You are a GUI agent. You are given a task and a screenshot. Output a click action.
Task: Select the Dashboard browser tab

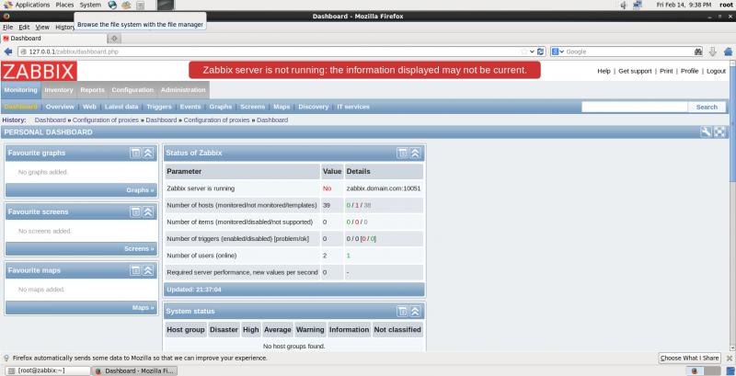point(54,39)
